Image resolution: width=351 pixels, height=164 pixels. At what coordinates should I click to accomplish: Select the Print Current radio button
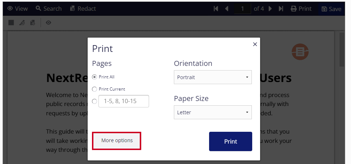coord(94,89)
